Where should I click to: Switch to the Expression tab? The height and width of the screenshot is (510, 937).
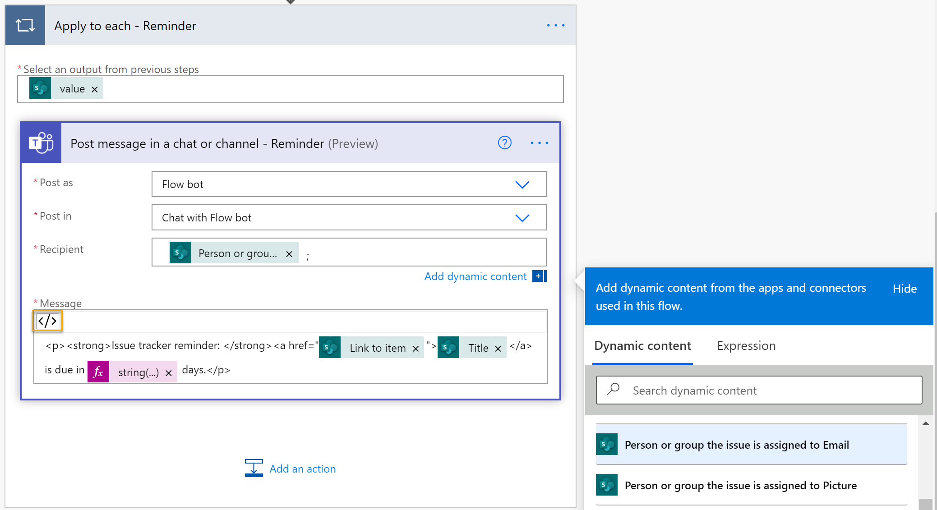746,345
